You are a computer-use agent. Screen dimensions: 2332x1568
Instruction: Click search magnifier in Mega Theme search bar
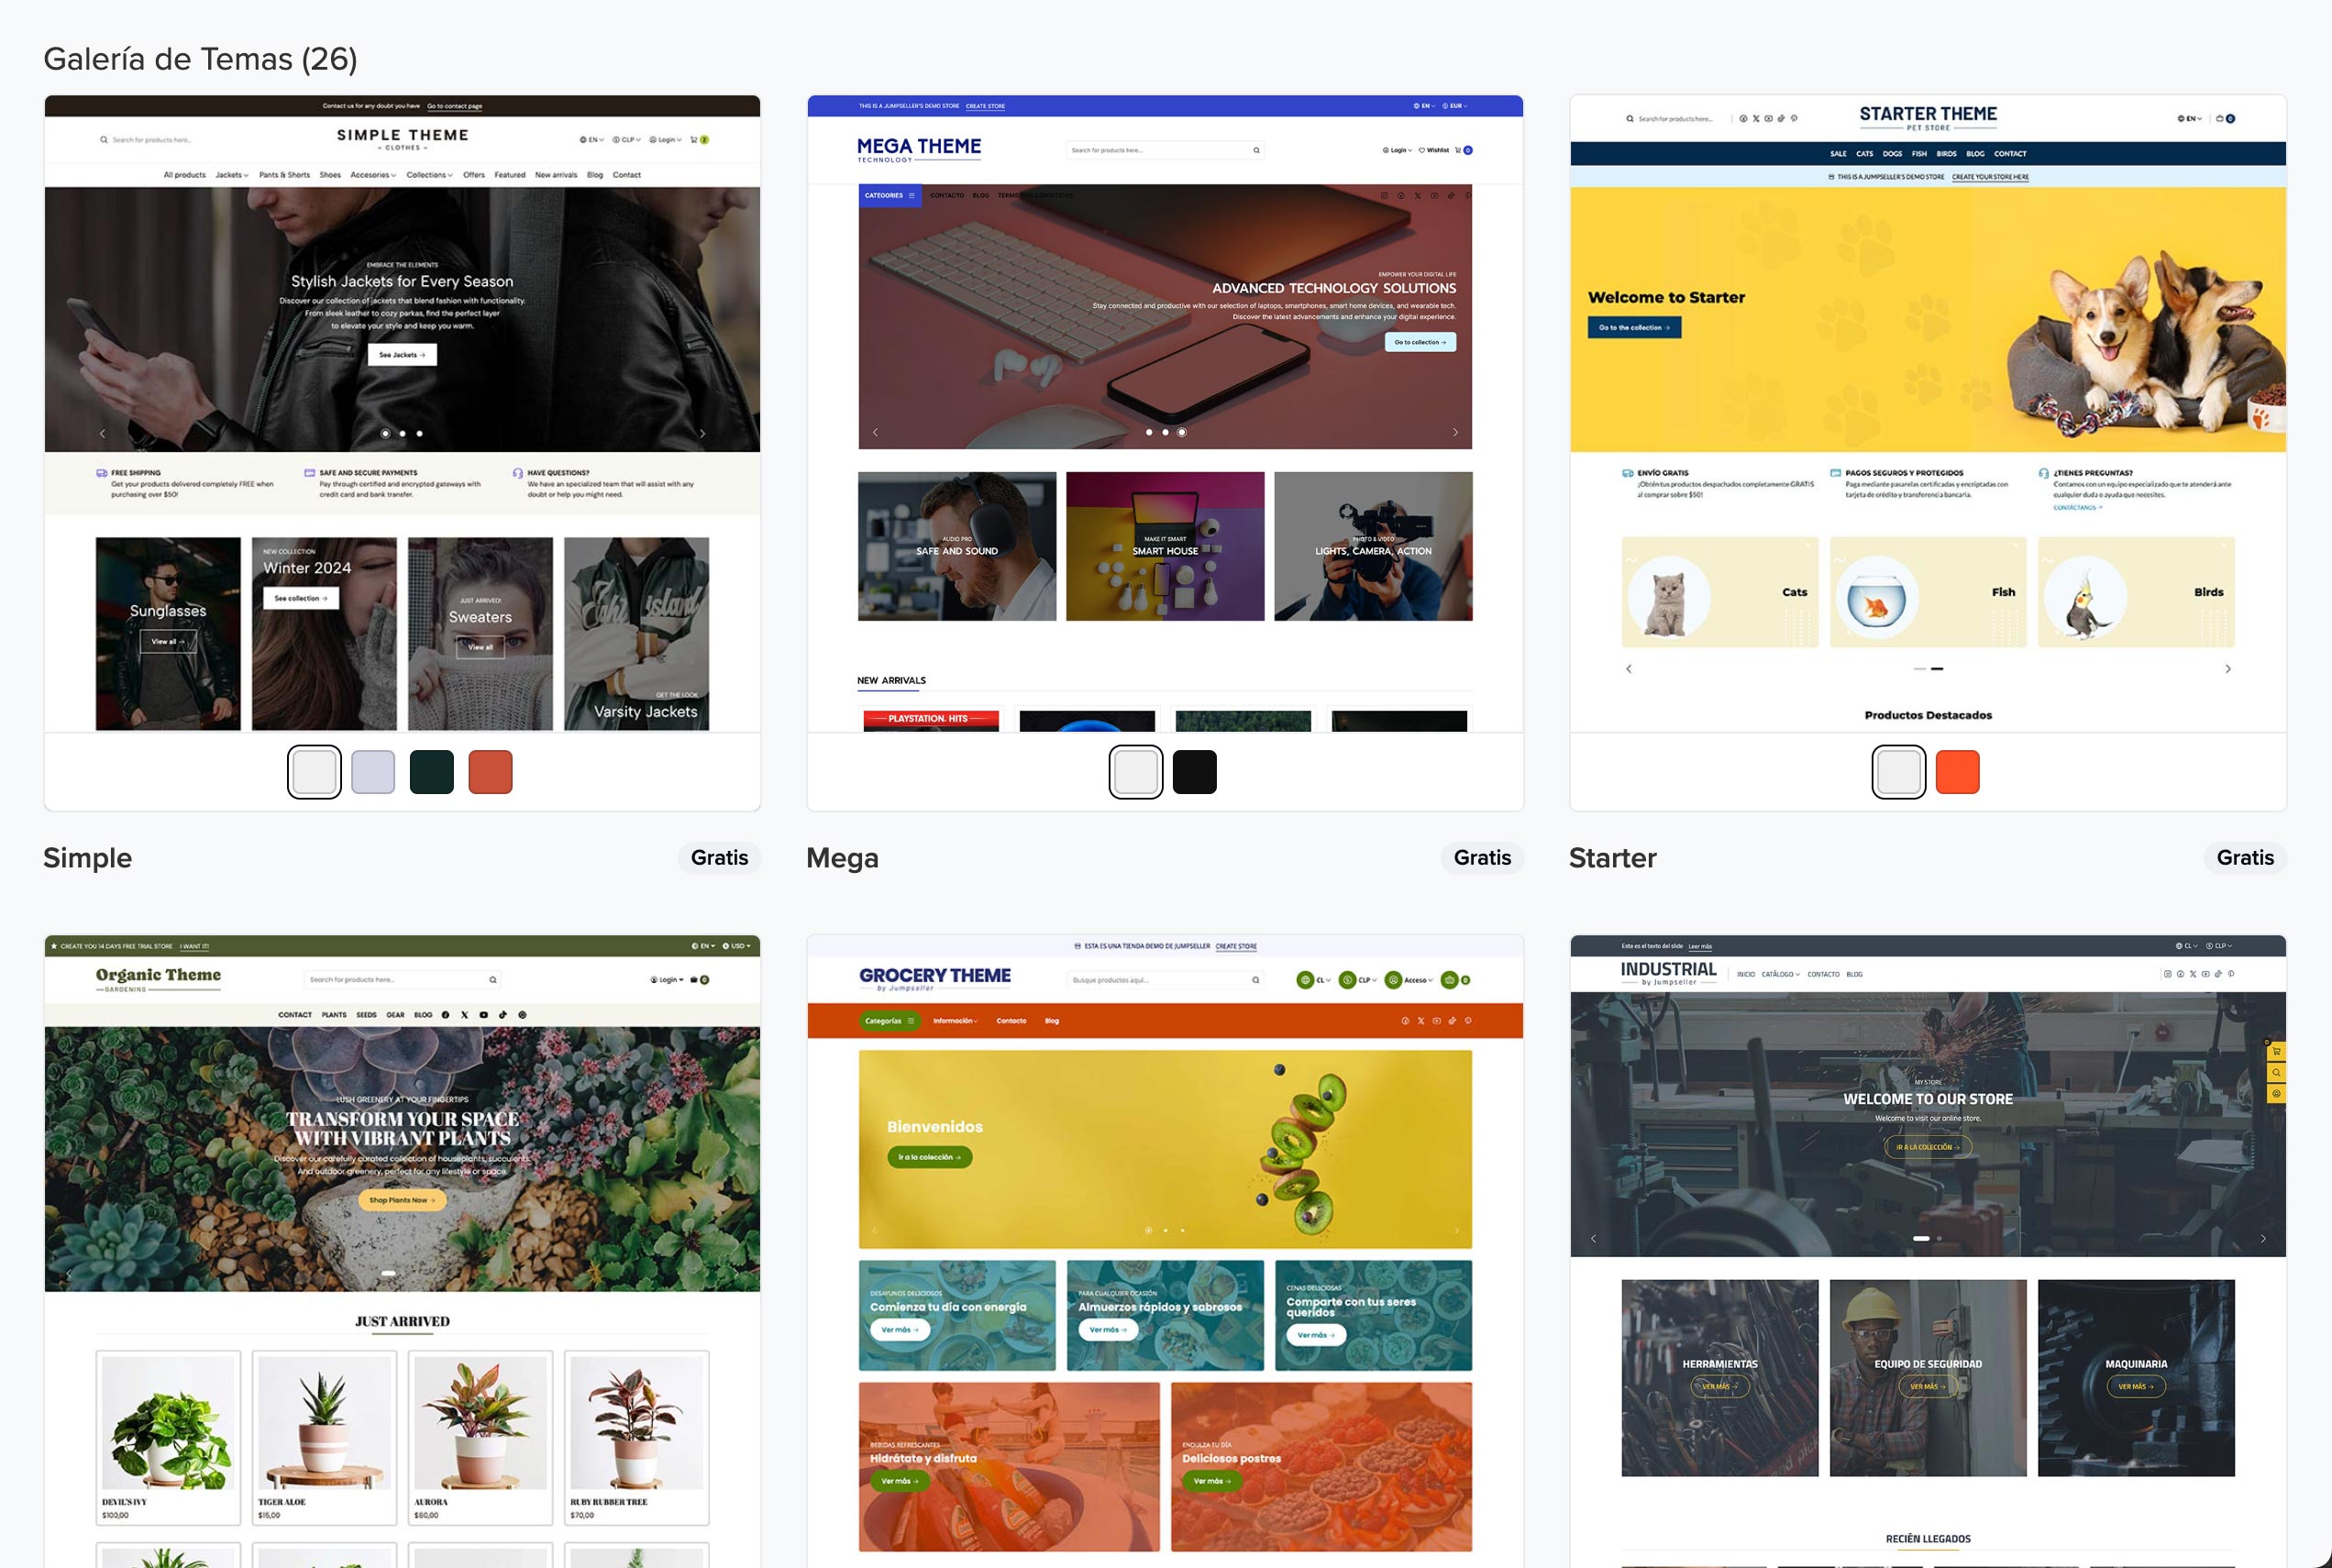click(x=1256, y=150)
